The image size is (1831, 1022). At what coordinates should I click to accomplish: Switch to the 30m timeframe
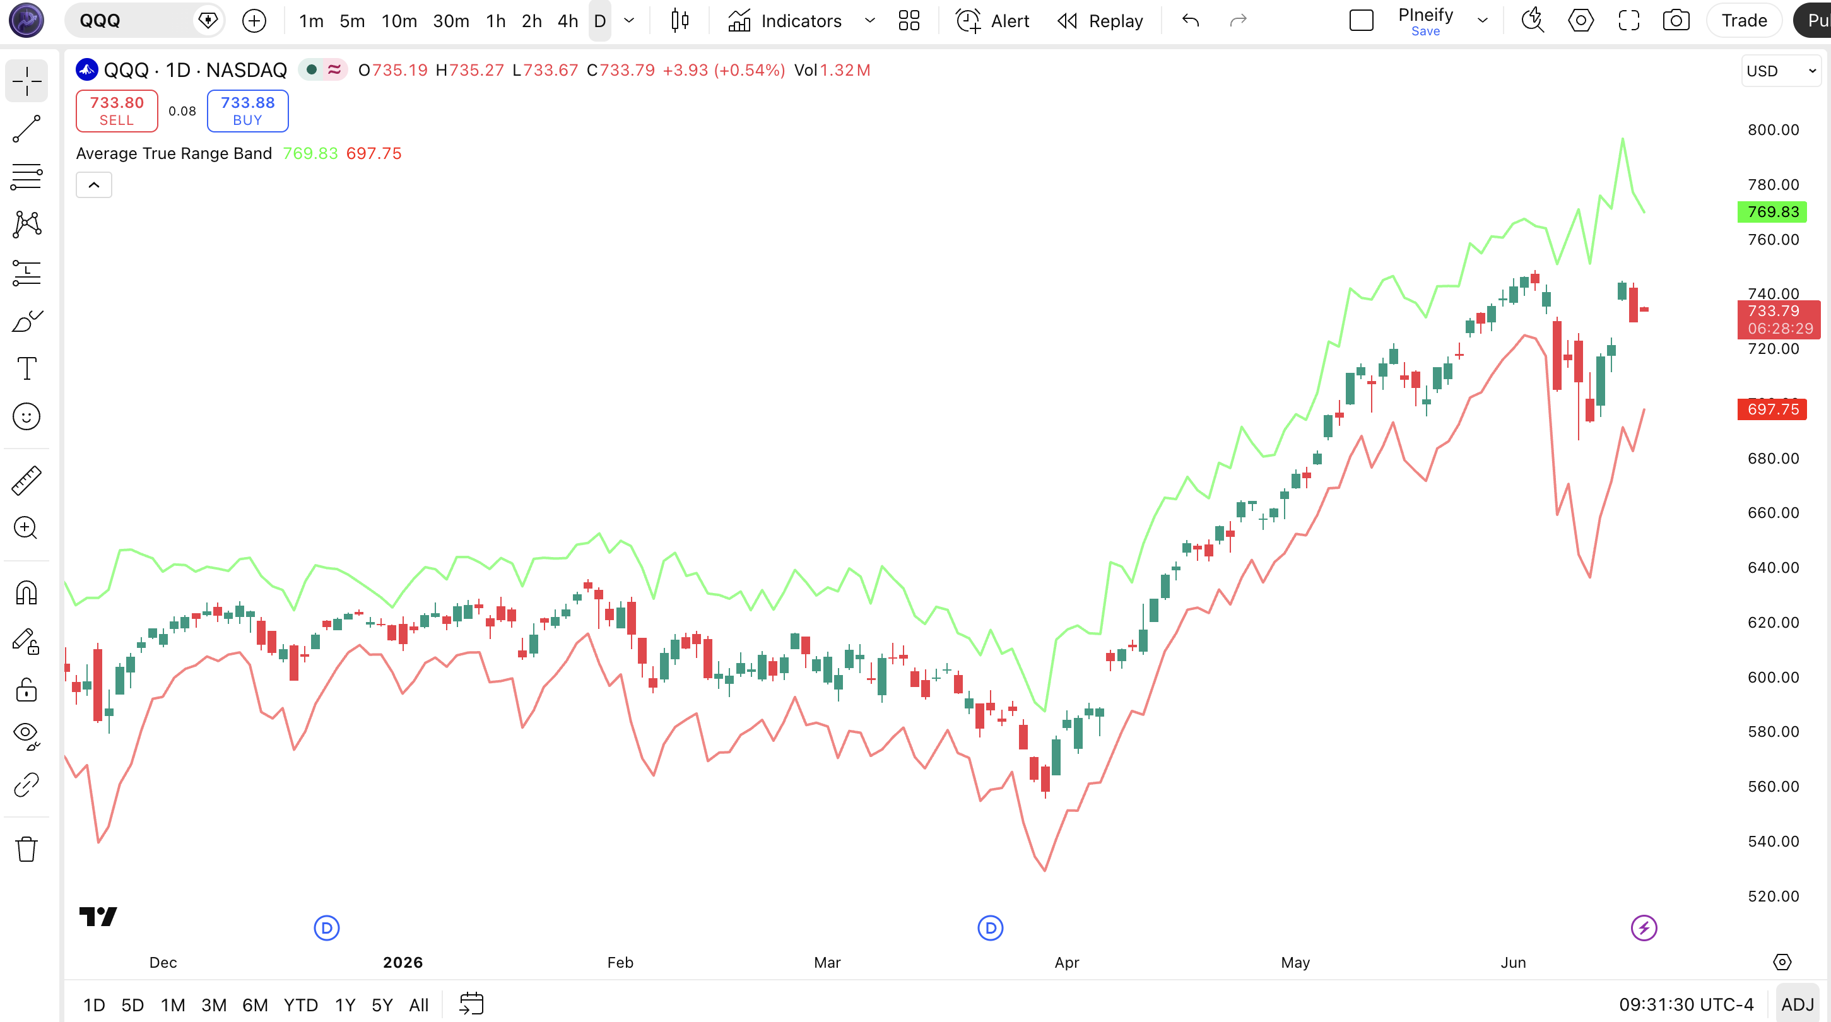tap(450, 21)
